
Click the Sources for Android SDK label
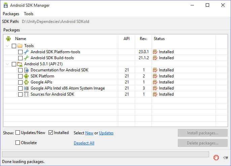point(53,94)
